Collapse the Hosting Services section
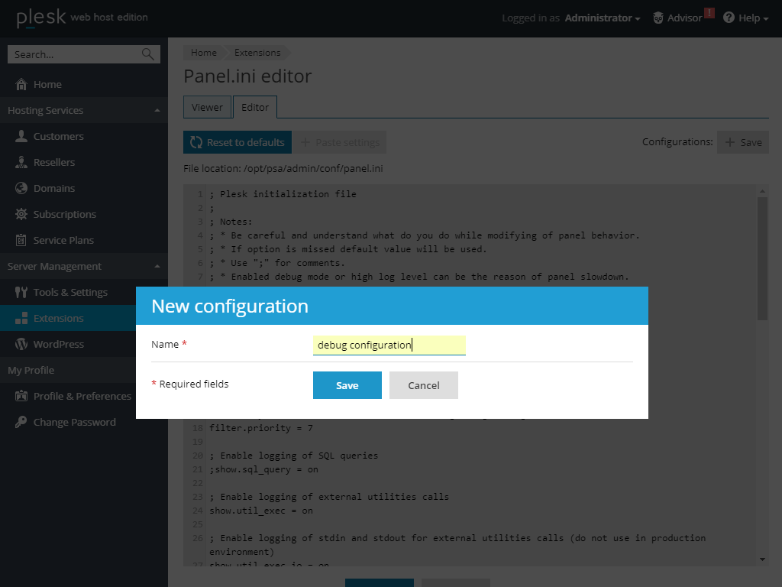 pos(157,110)
